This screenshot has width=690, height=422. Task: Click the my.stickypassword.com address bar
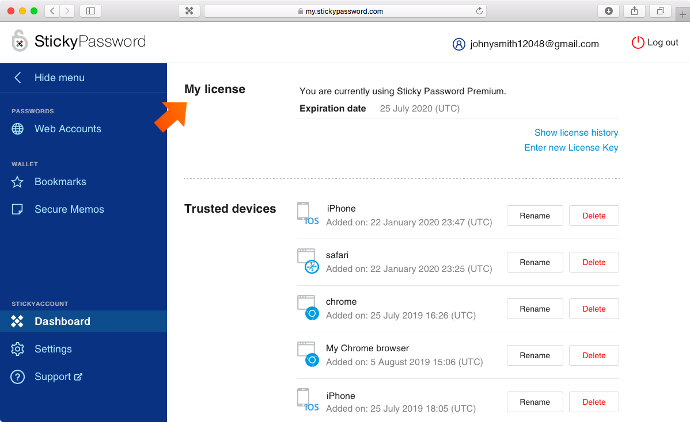pyautogui.click(x=344, y=11)
